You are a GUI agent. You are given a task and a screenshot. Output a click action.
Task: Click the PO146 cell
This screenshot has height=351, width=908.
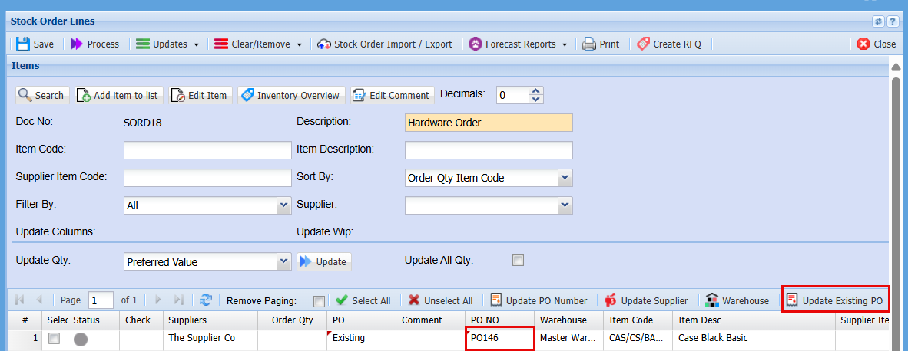tap(499, 338)
